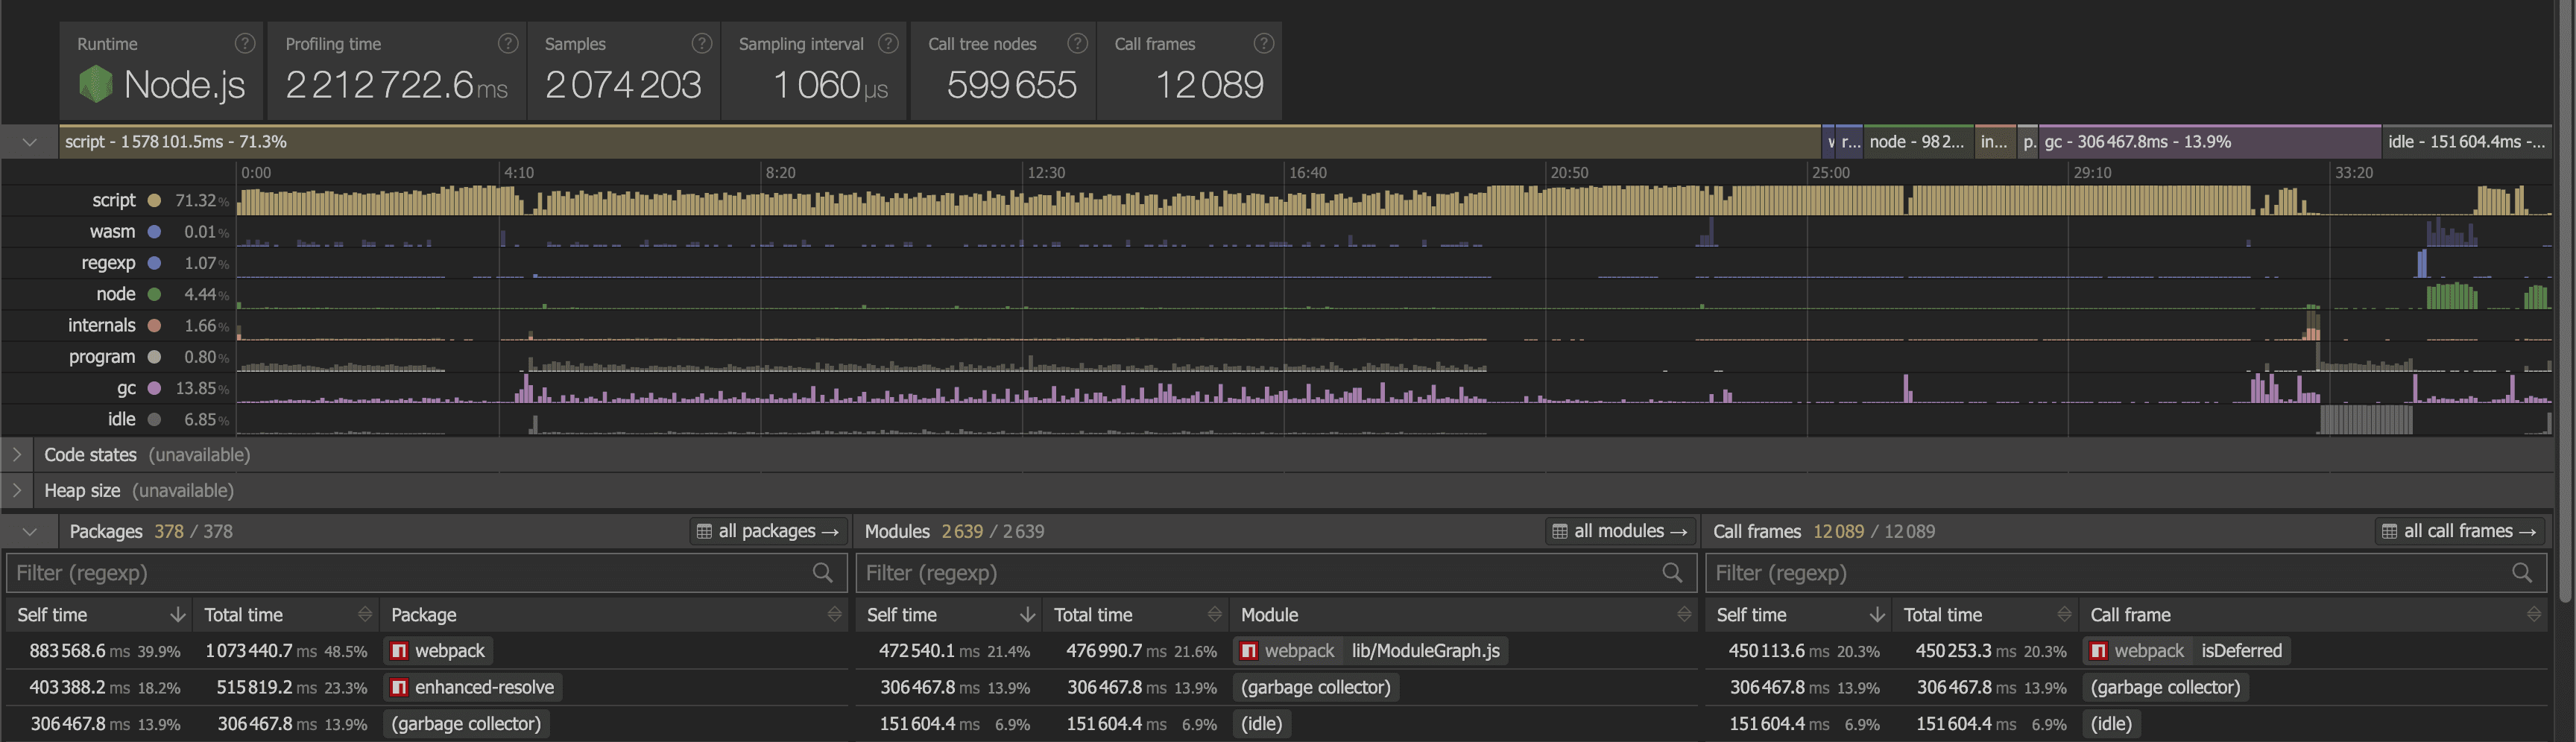Click the (garbage collector) call frame entry

pyautogui.click(x=2165, y=687)
